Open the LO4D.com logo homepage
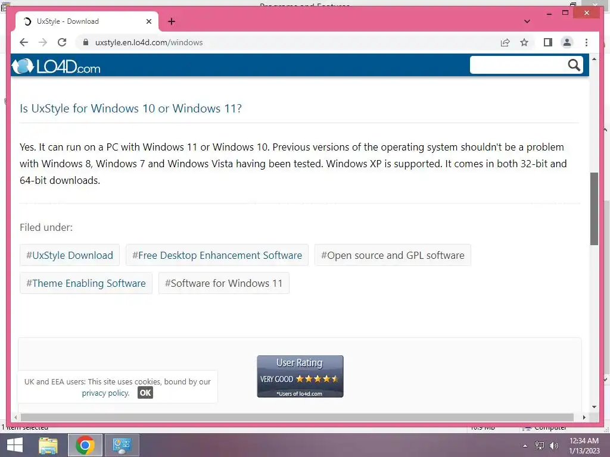Viewport: 610px width, 457px height. pos(56,66)
